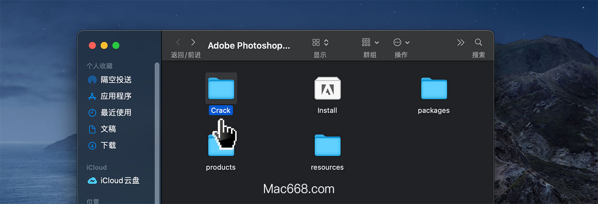Go back with the left arrow
Image resolution: width=598 pixels, height=204 pixels.
178,42
